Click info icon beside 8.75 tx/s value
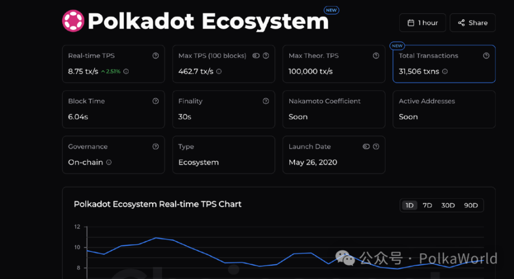 126,71
